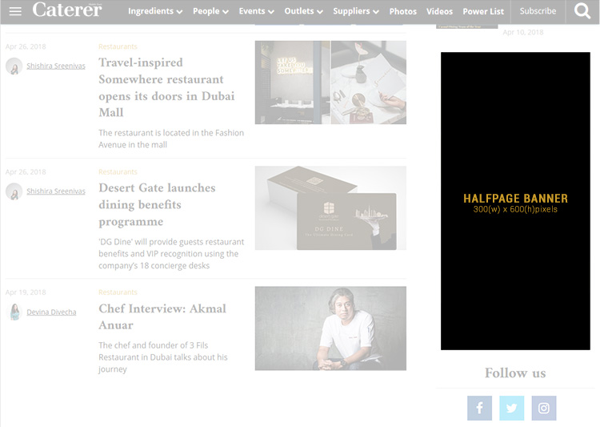Click the Subscribe button
600x427 pixels.
click(538, 11)
